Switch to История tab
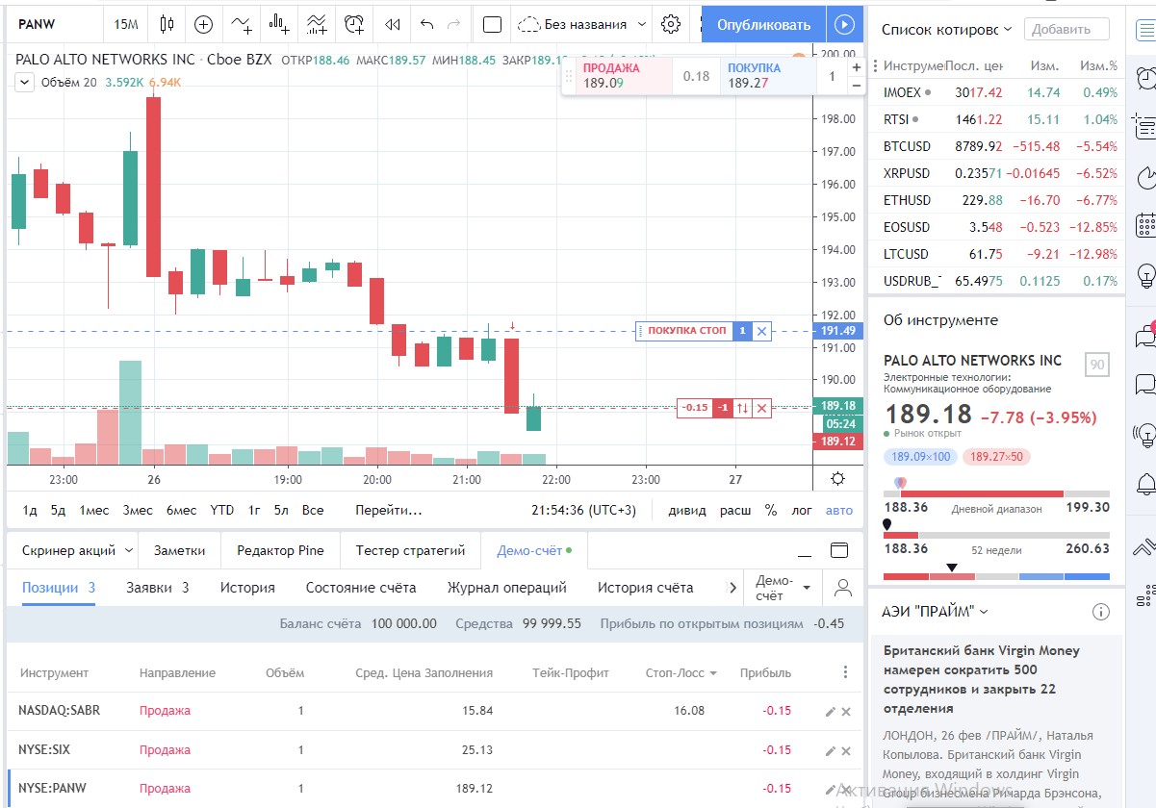 (x=247, y=587)
